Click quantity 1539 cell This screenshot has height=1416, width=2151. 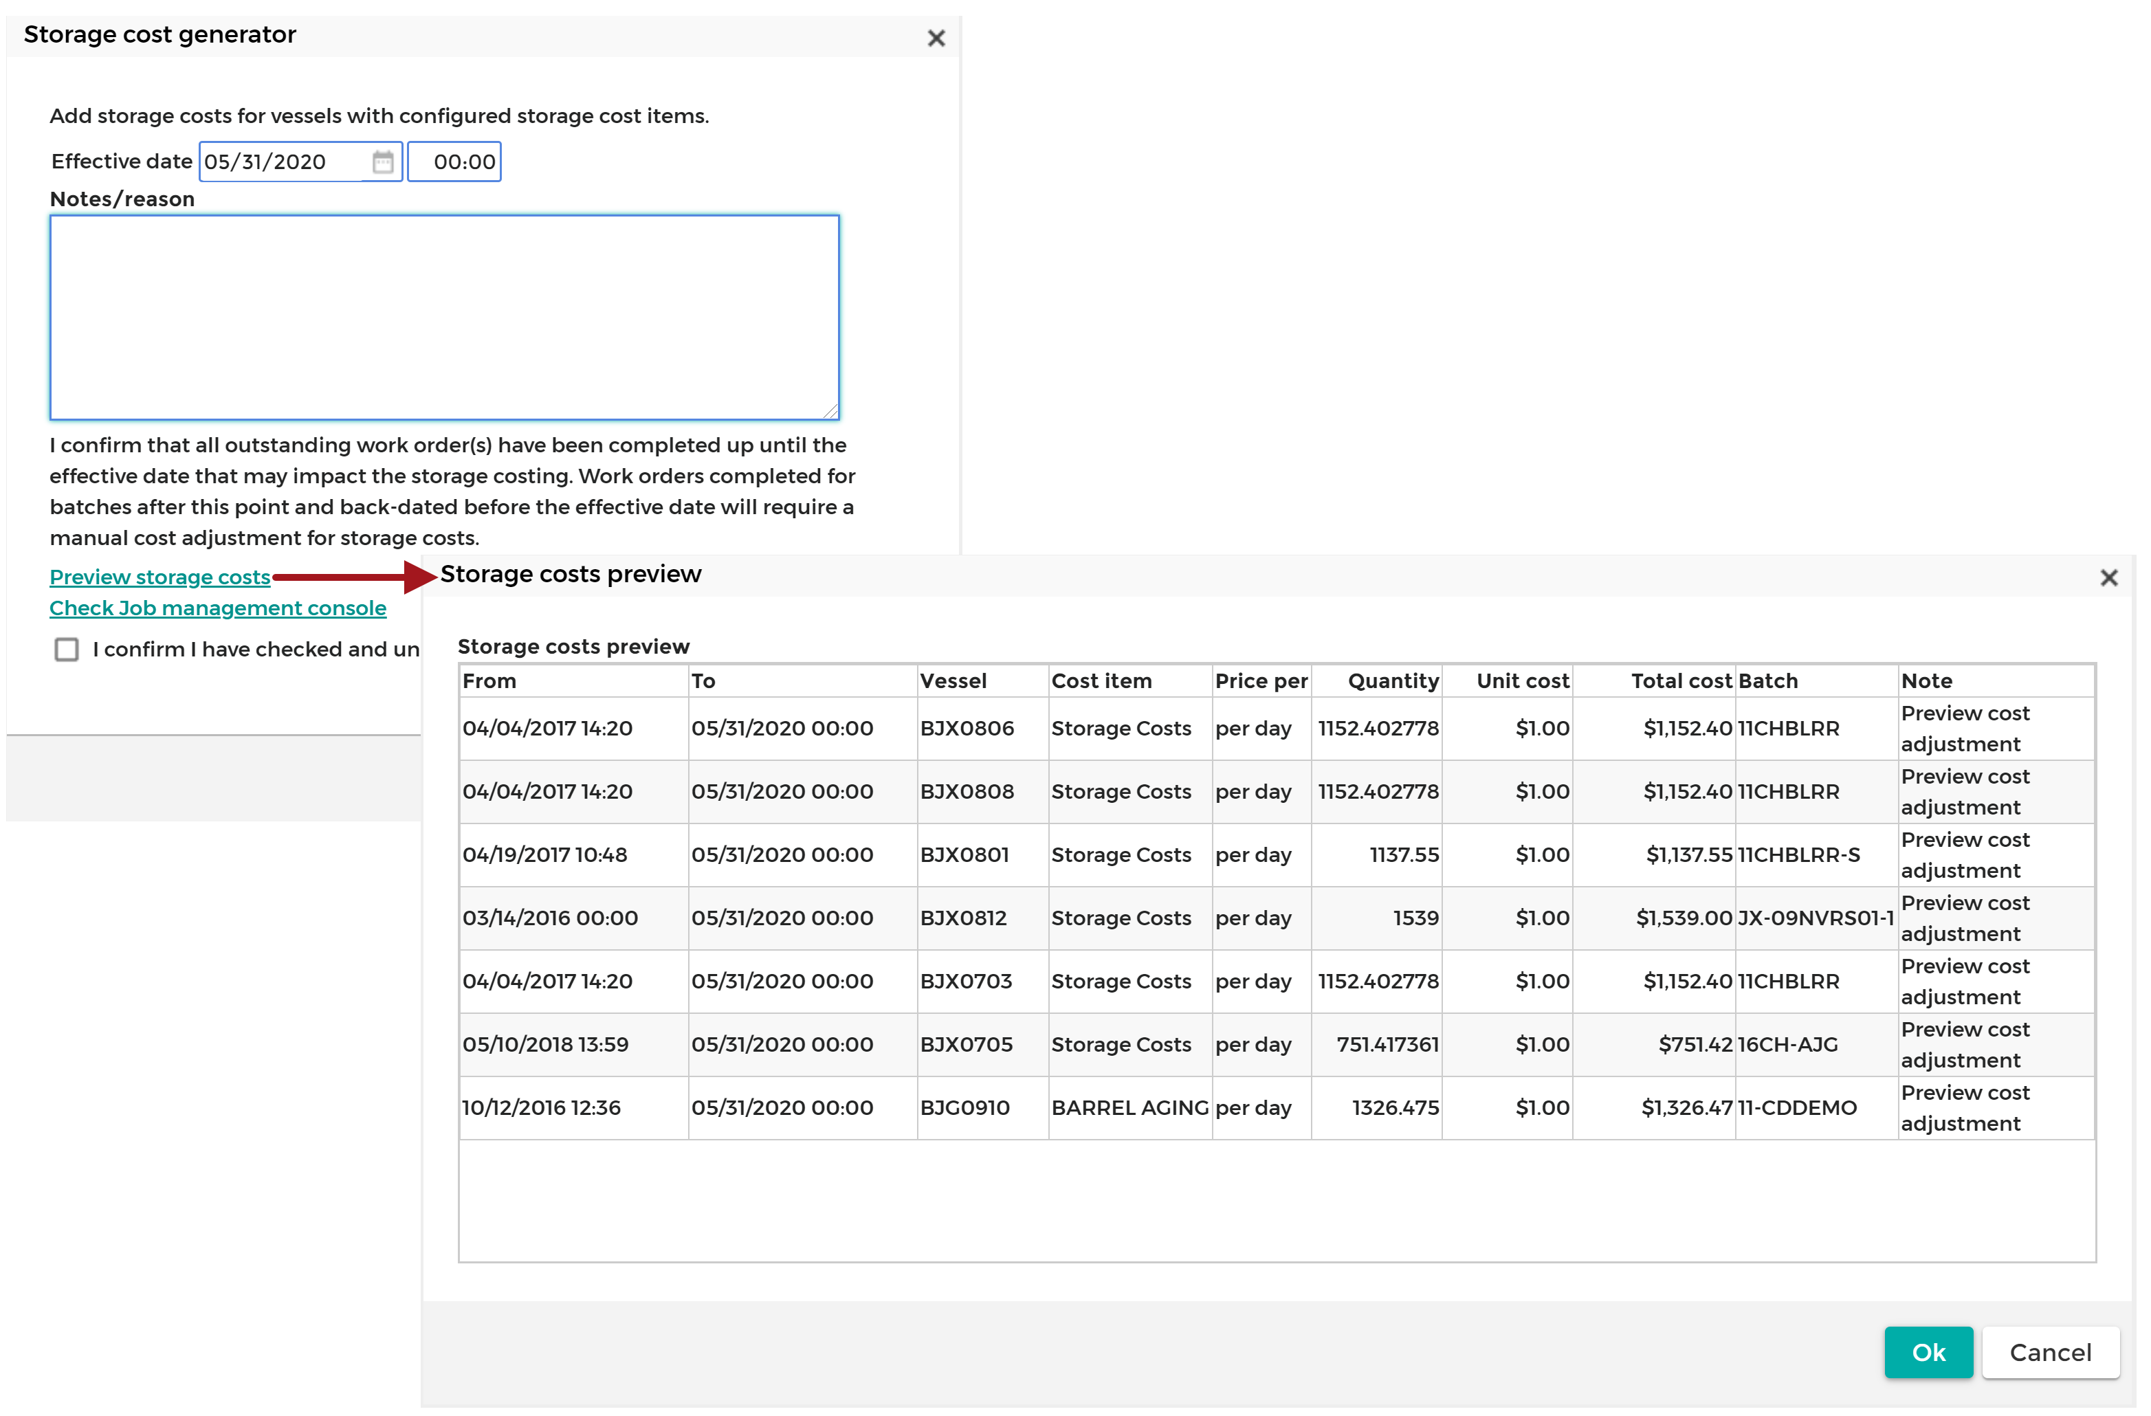coord(1378,919)
